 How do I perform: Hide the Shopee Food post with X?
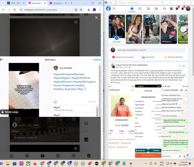184,66
